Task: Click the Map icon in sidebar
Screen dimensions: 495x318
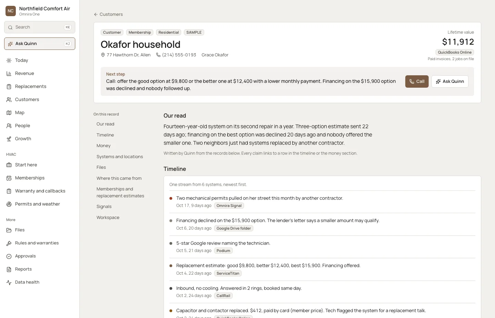Action: click(x=9, y=113)
